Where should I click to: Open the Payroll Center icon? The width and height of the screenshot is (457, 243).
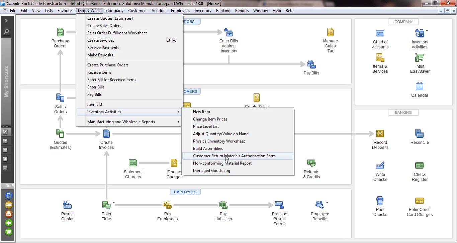(67, 205)
